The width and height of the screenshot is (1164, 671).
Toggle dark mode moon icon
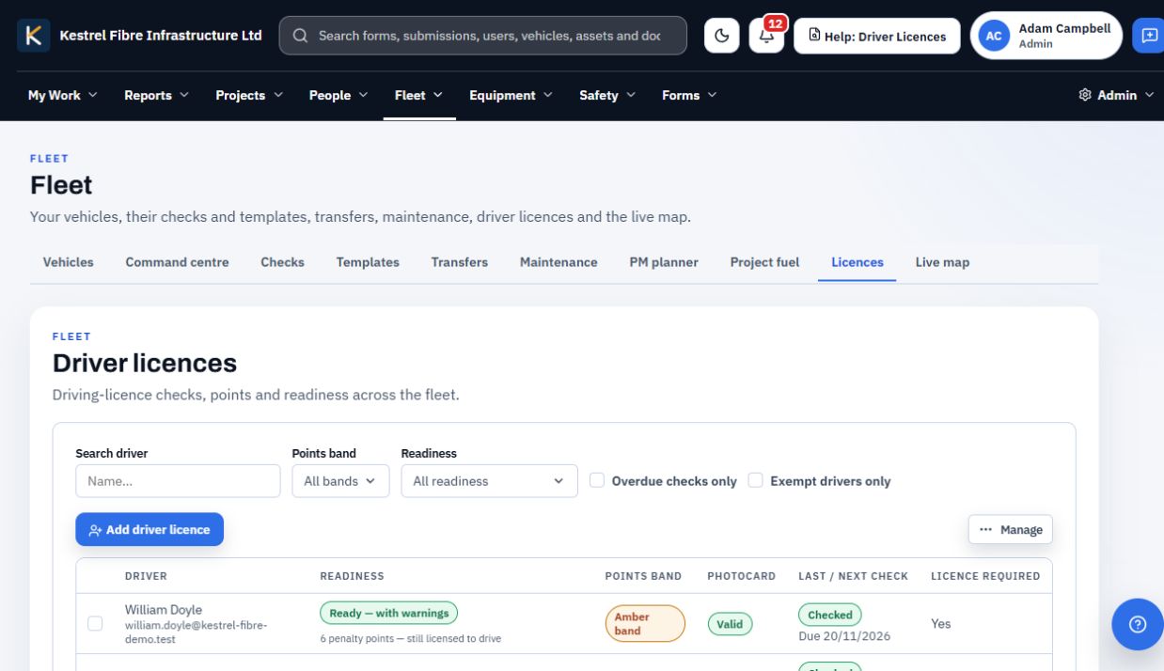coord(722,36)
